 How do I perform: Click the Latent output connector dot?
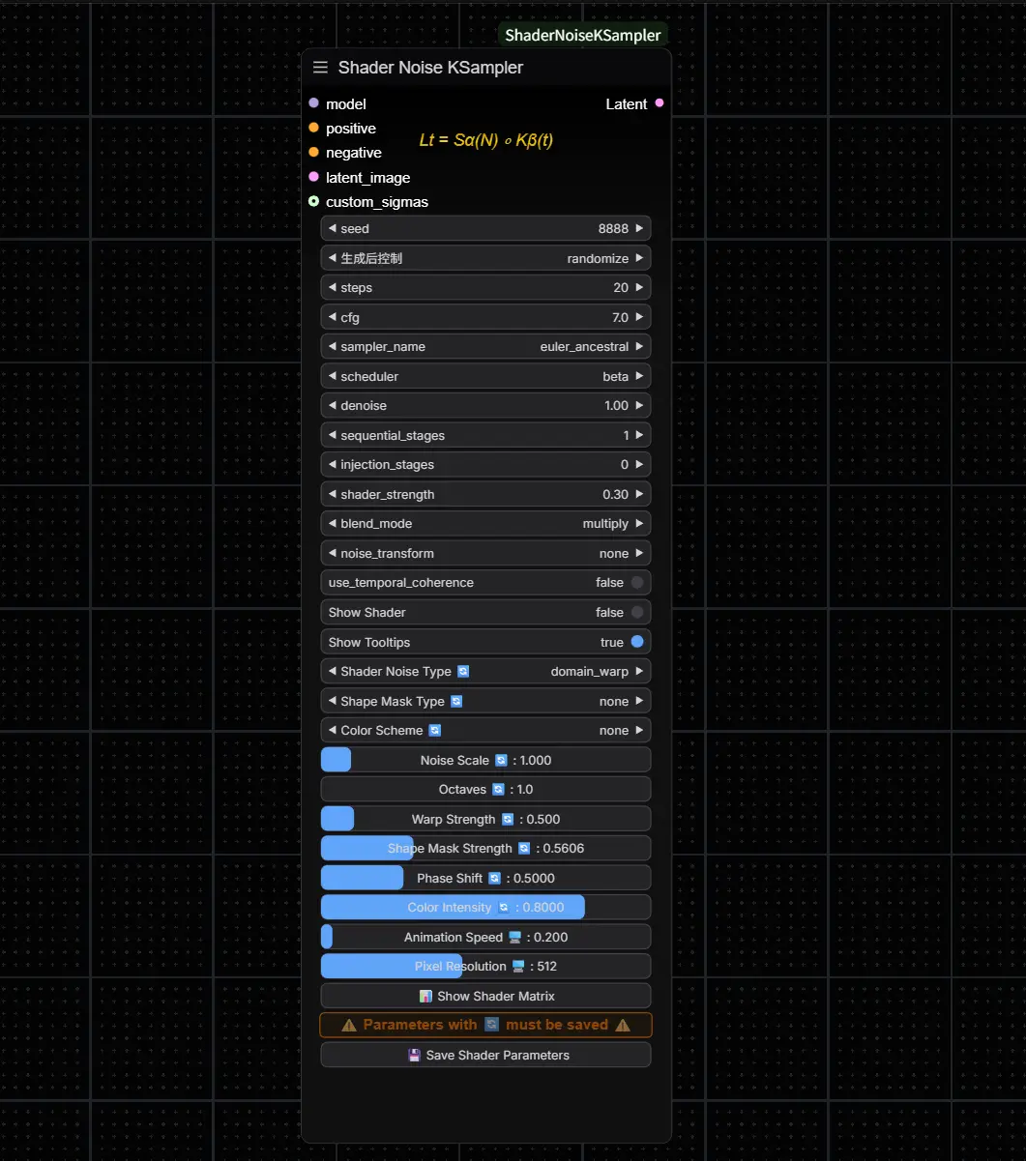tap(660, 103)
